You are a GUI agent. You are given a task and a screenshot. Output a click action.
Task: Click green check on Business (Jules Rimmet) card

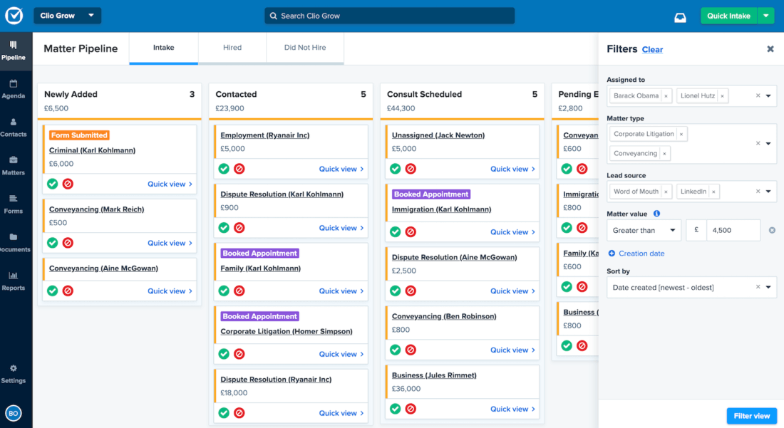[395, 409]
